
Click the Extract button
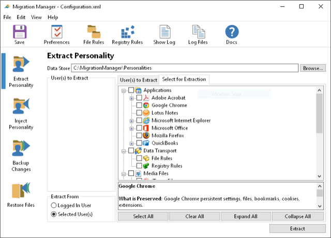(297, 229)
